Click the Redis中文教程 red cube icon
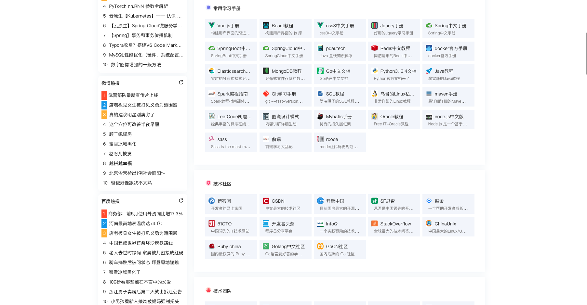Screen dimensions: 587x305 [374, 48]
